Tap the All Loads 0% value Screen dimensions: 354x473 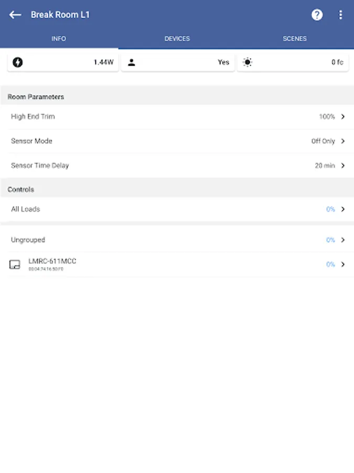click(330, 209)
